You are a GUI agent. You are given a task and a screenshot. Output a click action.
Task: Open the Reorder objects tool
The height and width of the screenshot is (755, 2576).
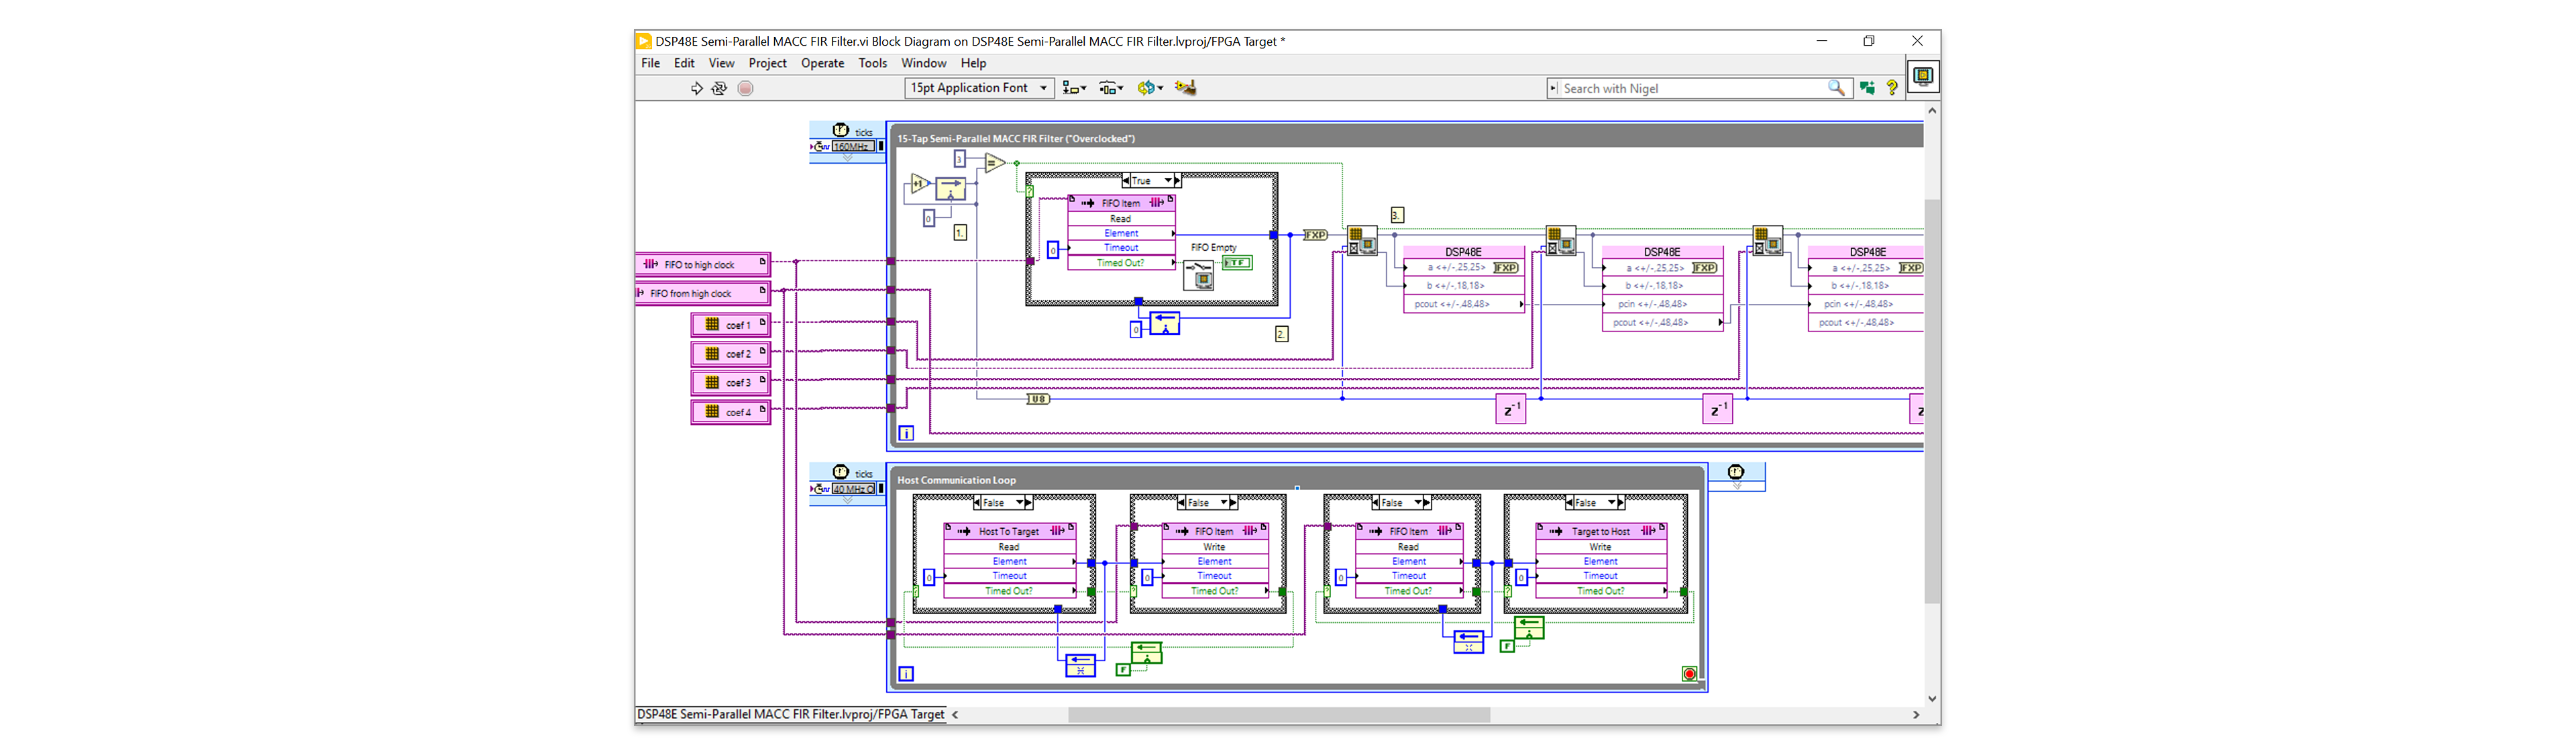tap(1150, 88)
